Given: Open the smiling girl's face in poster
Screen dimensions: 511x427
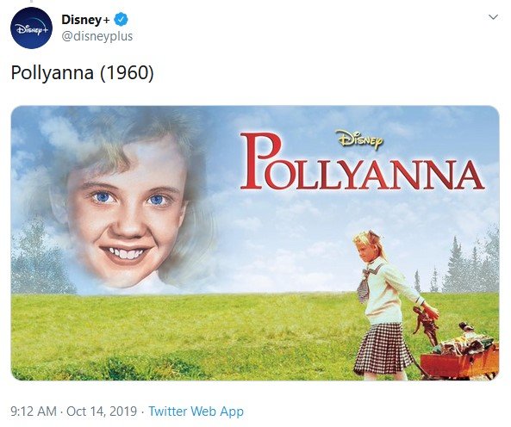Looking at the screenshot, I should (127, 208).
